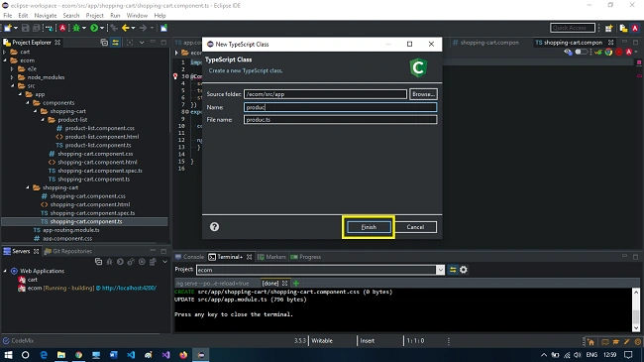Switch to the Git Repositories tab
Viewport: 644px width, 362px height.
(x=68, y=251)
